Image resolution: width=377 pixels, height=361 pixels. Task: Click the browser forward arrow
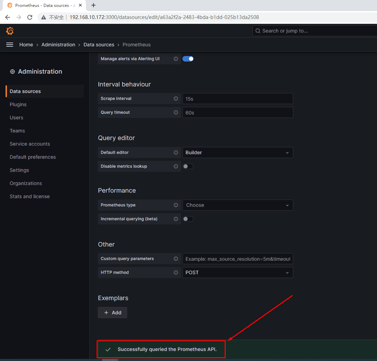(19, 17)
